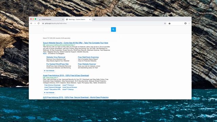Click the green macOS fullscreen window button

36,19
